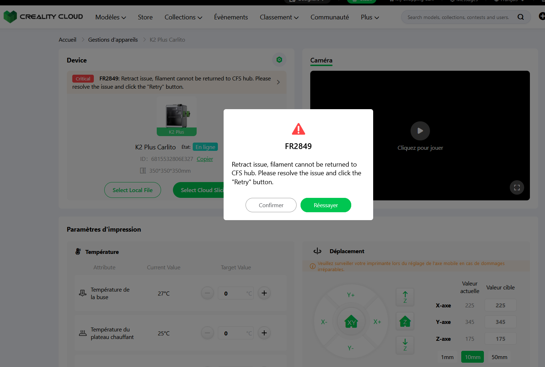This screenshot has width=545, height=367.
Task: Increase heated bed target temperature
Action: point(264,333)
